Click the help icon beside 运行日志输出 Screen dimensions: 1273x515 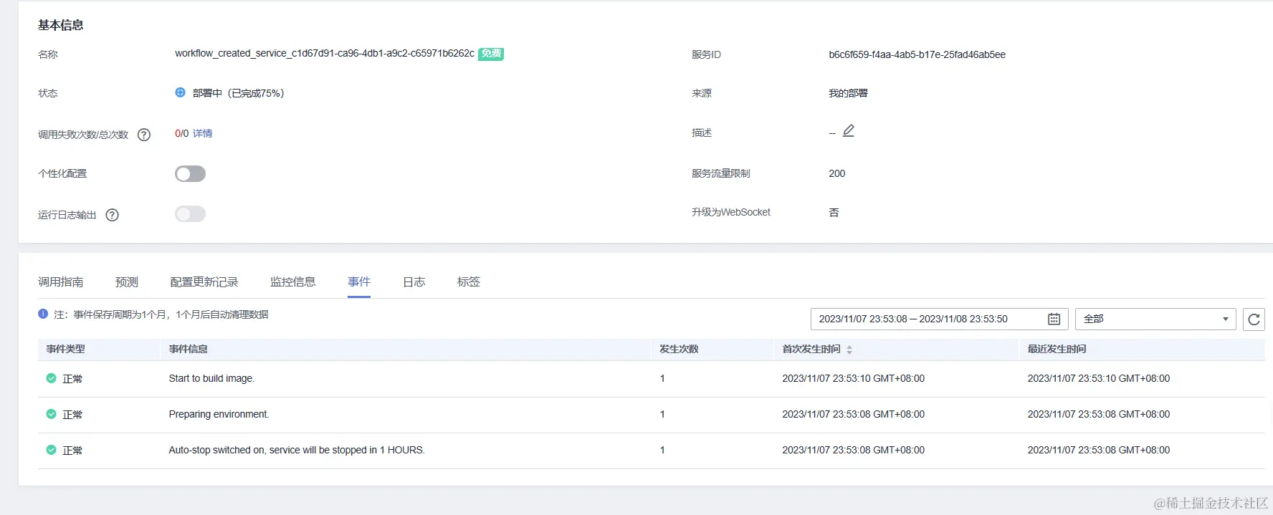[113, 215]
